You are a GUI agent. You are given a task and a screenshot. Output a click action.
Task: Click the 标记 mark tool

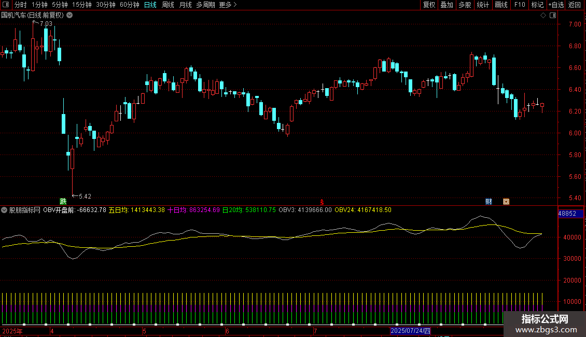pos(537,5)
